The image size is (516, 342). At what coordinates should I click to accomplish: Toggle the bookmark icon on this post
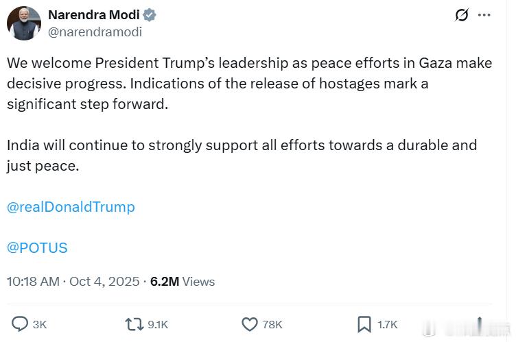coord(364,323)
